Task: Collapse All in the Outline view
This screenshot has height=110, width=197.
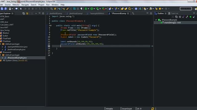Action: point(176,17)
